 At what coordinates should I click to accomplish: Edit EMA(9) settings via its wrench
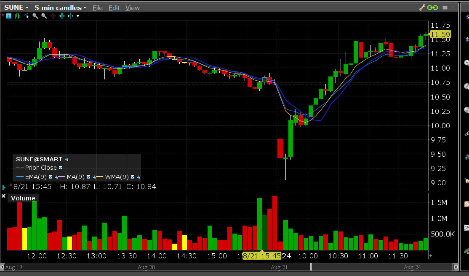point(56,177)
